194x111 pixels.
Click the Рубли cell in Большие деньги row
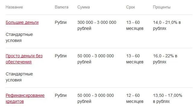[x=61, y=22]
